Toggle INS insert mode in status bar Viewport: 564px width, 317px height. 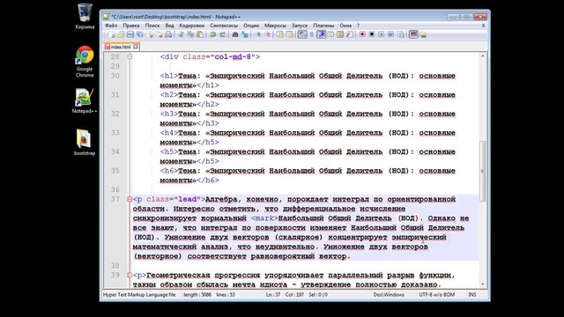472,295
